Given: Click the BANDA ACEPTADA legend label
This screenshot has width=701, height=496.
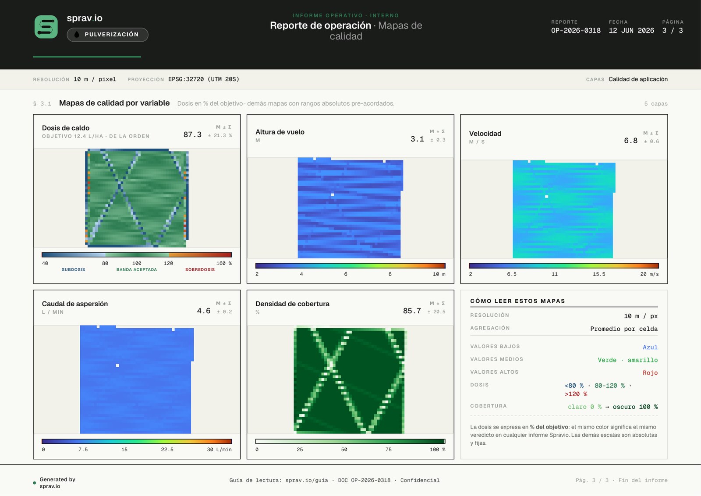Looking at the screenshot, I should [x=137, y=269].
